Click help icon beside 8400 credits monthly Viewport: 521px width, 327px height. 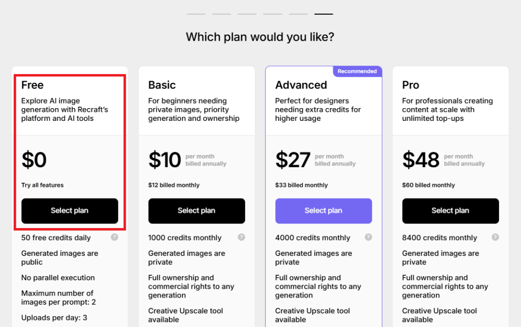(x=495, y=237)
